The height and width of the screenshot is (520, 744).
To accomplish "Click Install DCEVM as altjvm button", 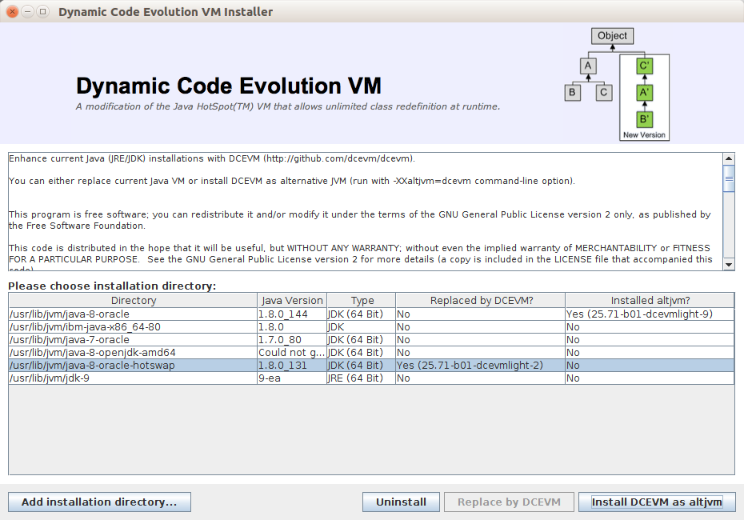I will coord(656,502).
